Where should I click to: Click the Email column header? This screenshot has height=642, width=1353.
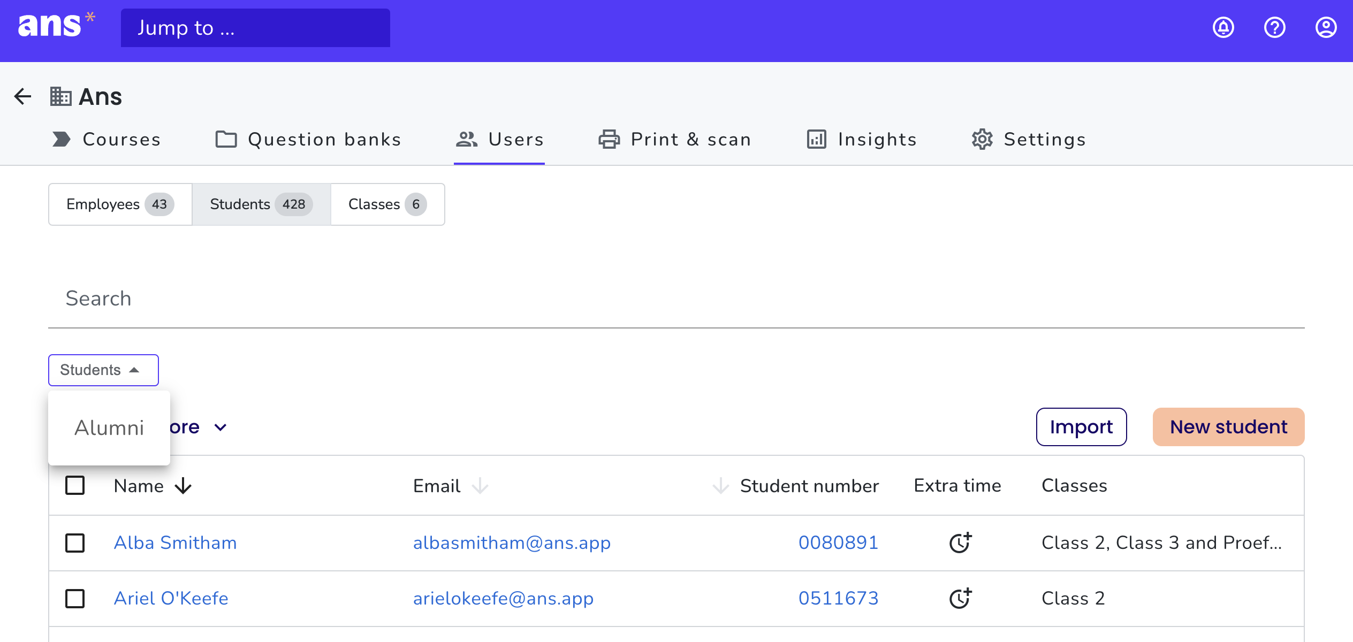click(437, 486)
